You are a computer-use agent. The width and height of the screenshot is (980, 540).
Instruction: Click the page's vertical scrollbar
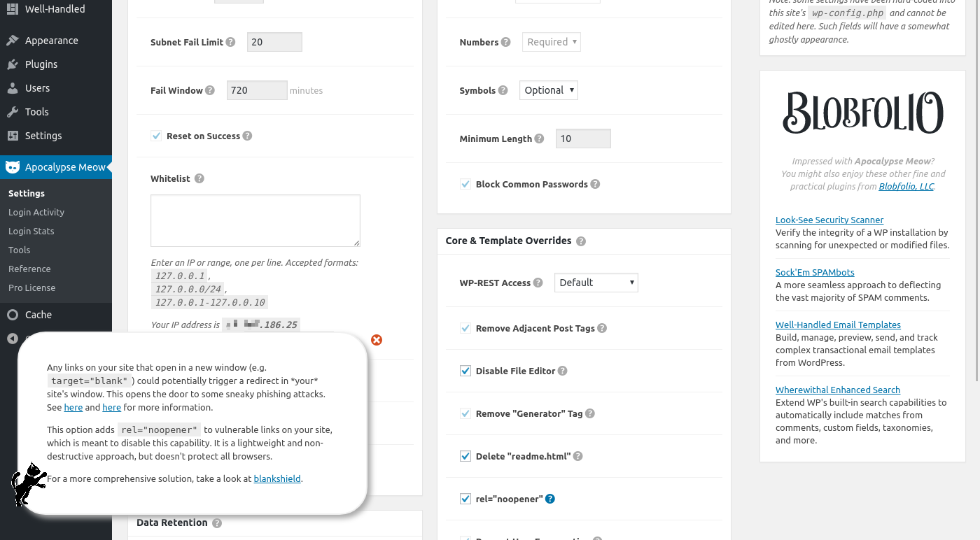[976, 190]
